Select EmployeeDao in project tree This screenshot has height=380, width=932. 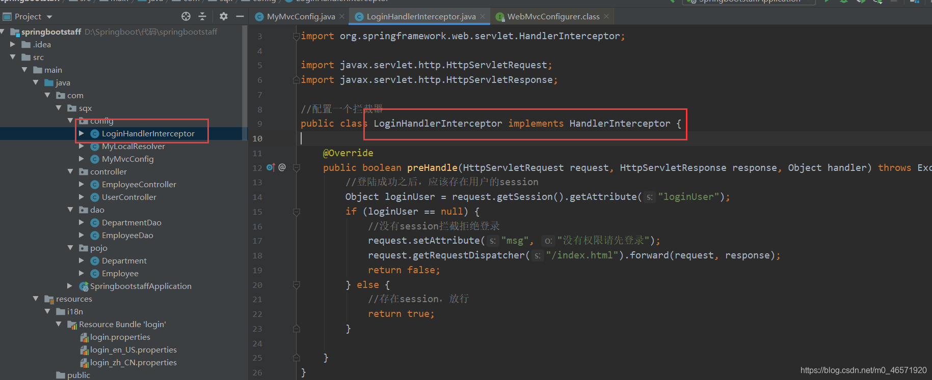coord(127,236)
